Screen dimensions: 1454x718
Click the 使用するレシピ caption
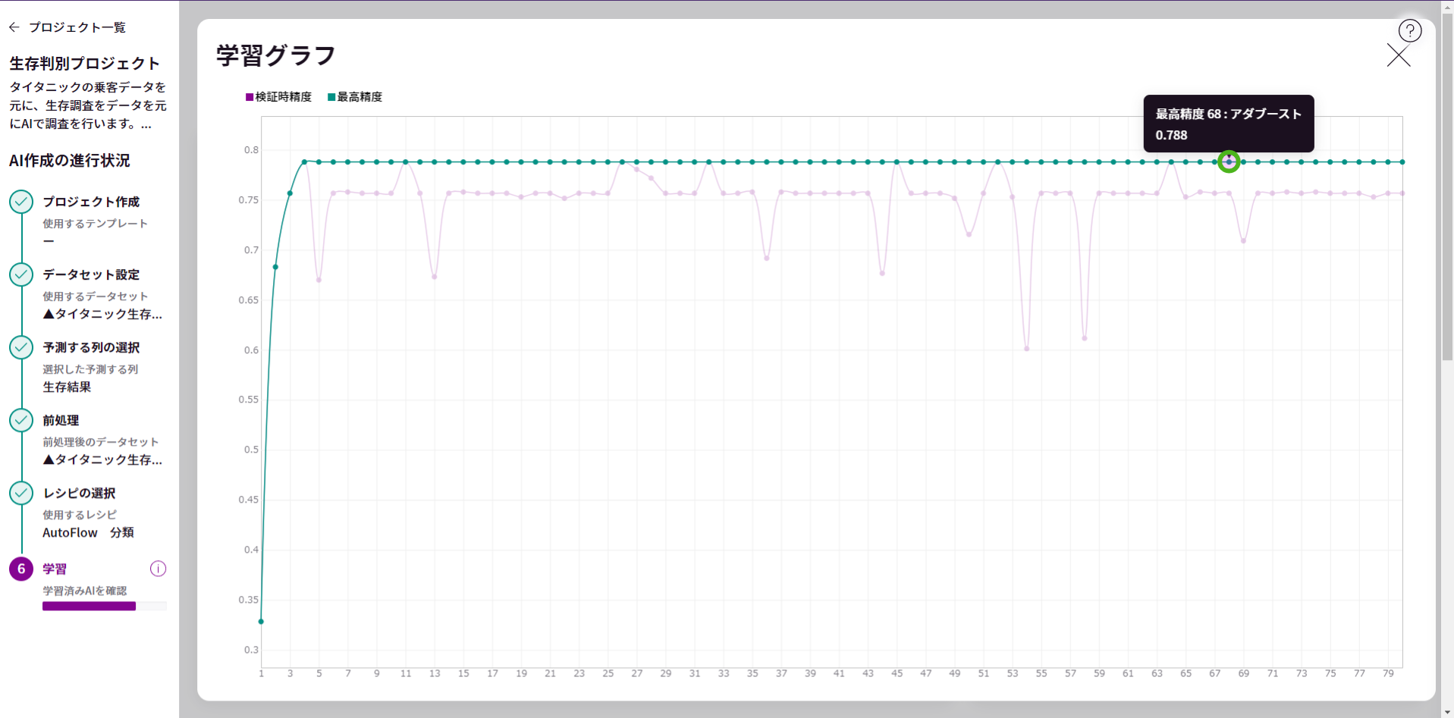point(80,515)
